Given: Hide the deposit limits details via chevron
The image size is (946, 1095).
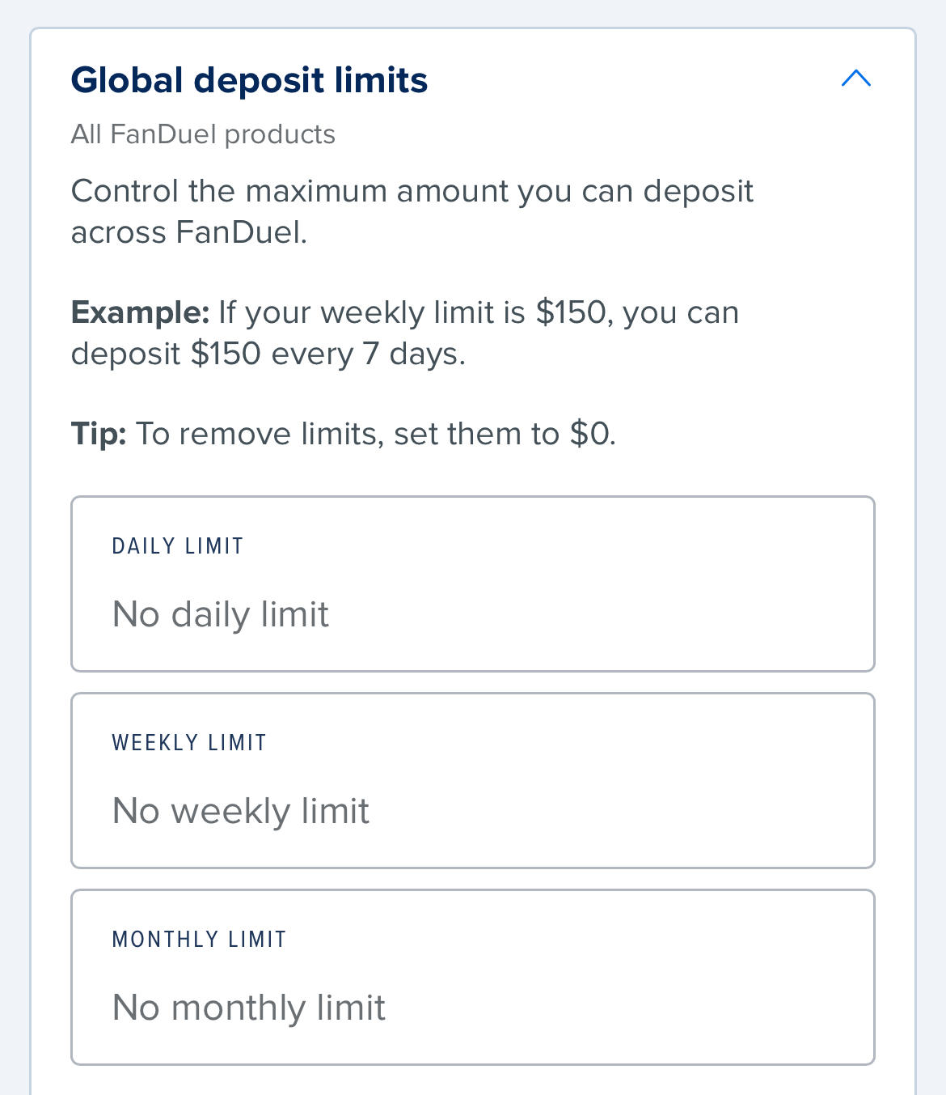Looking at the screenshot, I should [856, 79].
